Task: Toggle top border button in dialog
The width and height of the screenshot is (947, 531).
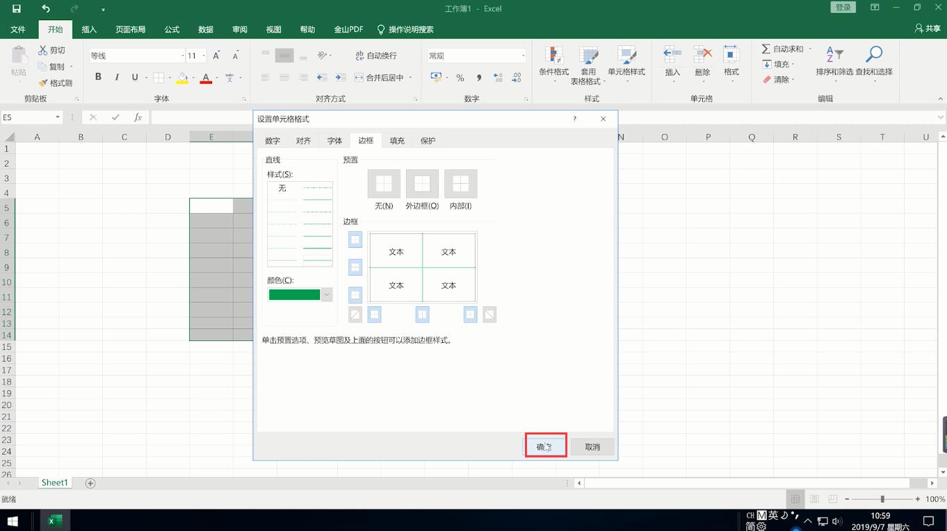Action: tap(355, 239)
